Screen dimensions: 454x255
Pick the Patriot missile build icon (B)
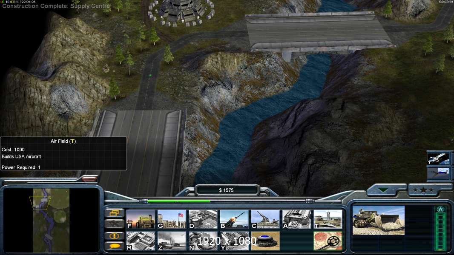coord(234,219)
